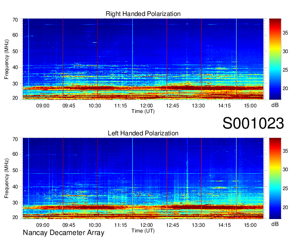Screen dimensions: 293x238
Task: Click the 10:30 tick label on the lower time axis
Action: pyautogui.click(x=95, y=225)
